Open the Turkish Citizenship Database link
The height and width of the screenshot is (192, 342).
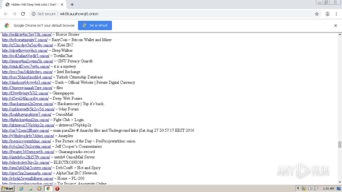point(27,77)
